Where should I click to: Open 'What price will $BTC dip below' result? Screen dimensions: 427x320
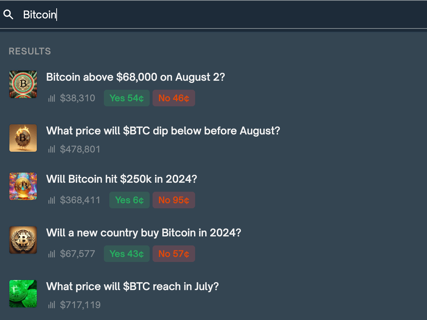coord(163,131)
